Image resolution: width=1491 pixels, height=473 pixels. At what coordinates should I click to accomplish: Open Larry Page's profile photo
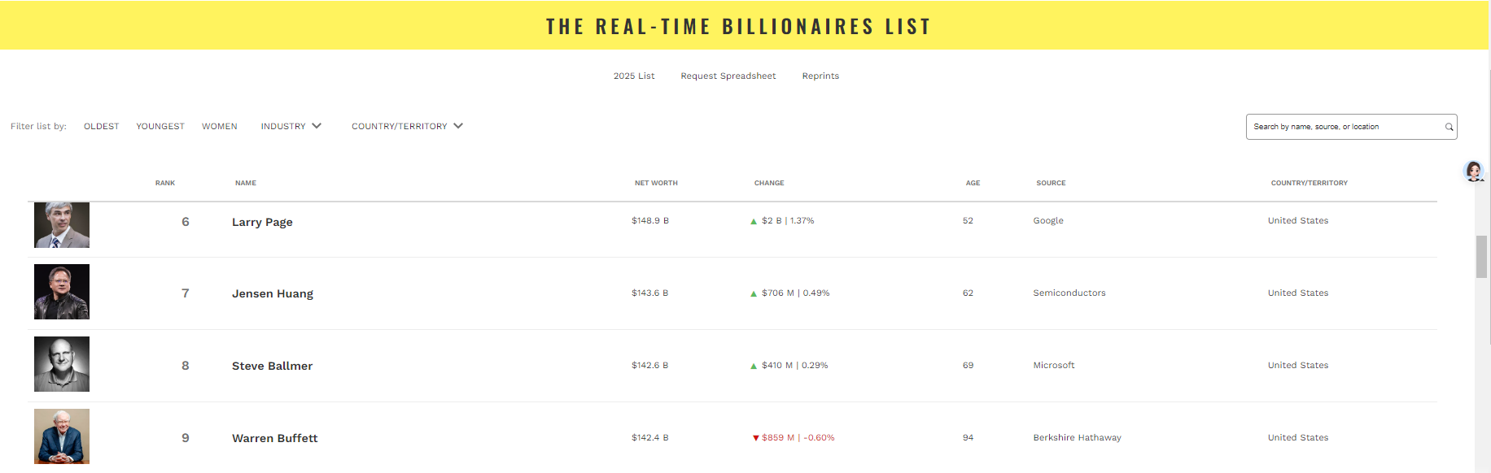pos(62,224)
